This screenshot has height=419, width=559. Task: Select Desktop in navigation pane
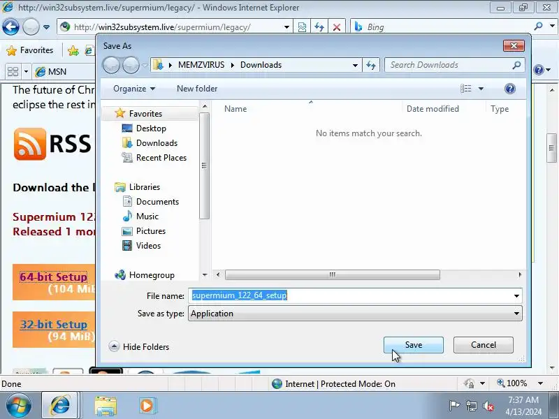[151, 128]
